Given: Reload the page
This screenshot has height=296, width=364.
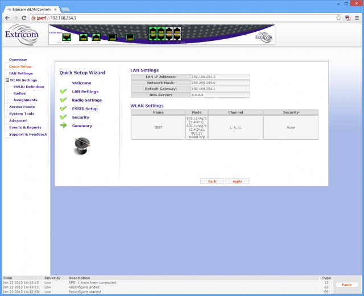Looking at the screenshot, I should coord(24,18).
